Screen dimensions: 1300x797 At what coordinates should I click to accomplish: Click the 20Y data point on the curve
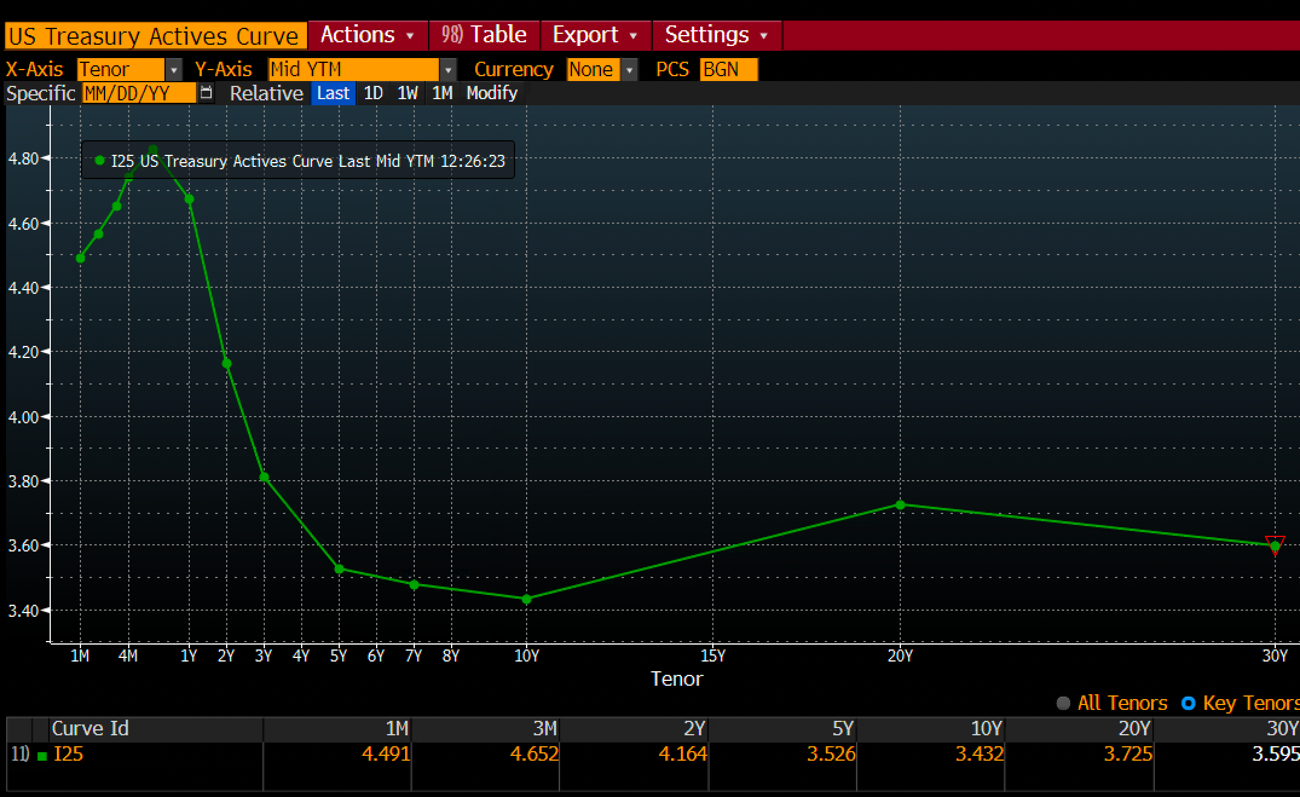(x=900, y=505)
